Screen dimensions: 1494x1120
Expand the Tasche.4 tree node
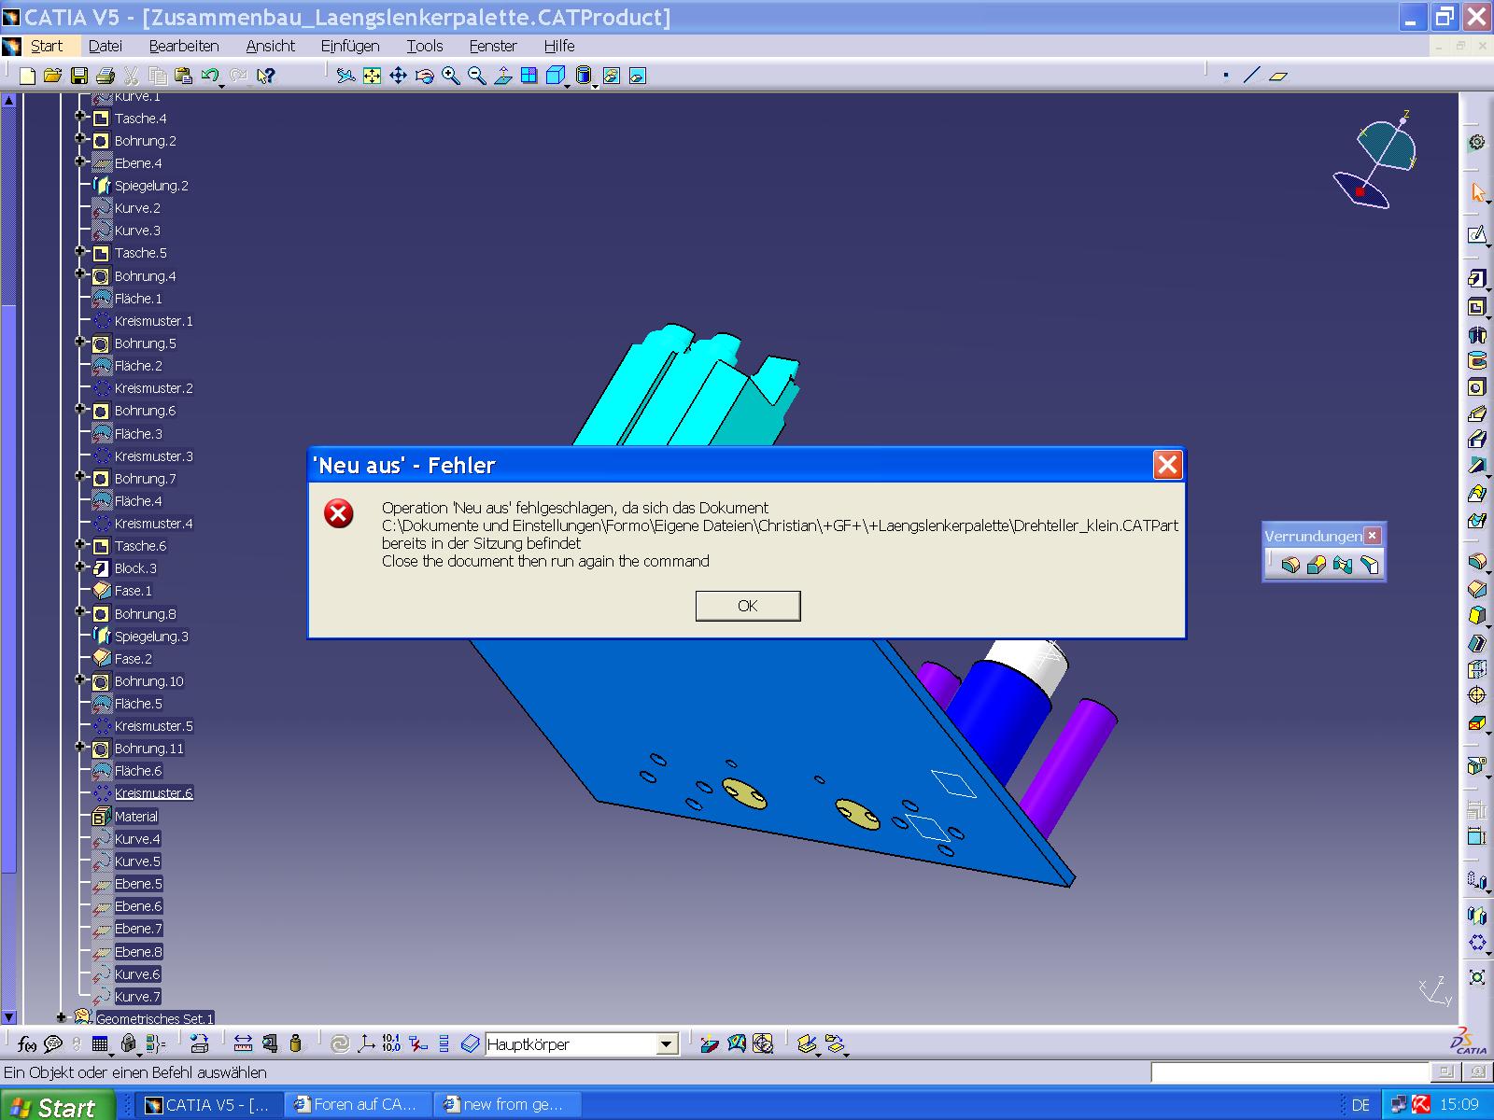pyautogui.click(x=80, y=117)
